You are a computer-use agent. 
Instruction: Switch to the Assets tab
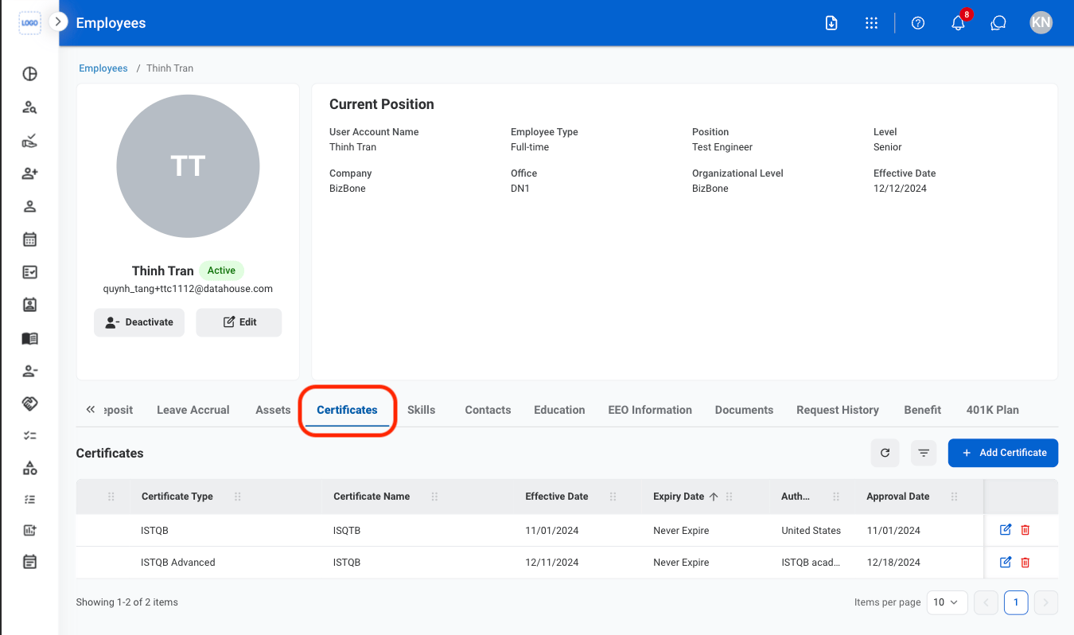point(273,410)
